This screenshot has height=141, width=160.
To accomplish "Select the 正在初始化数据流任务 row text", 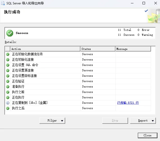I will tap(28, 54).
